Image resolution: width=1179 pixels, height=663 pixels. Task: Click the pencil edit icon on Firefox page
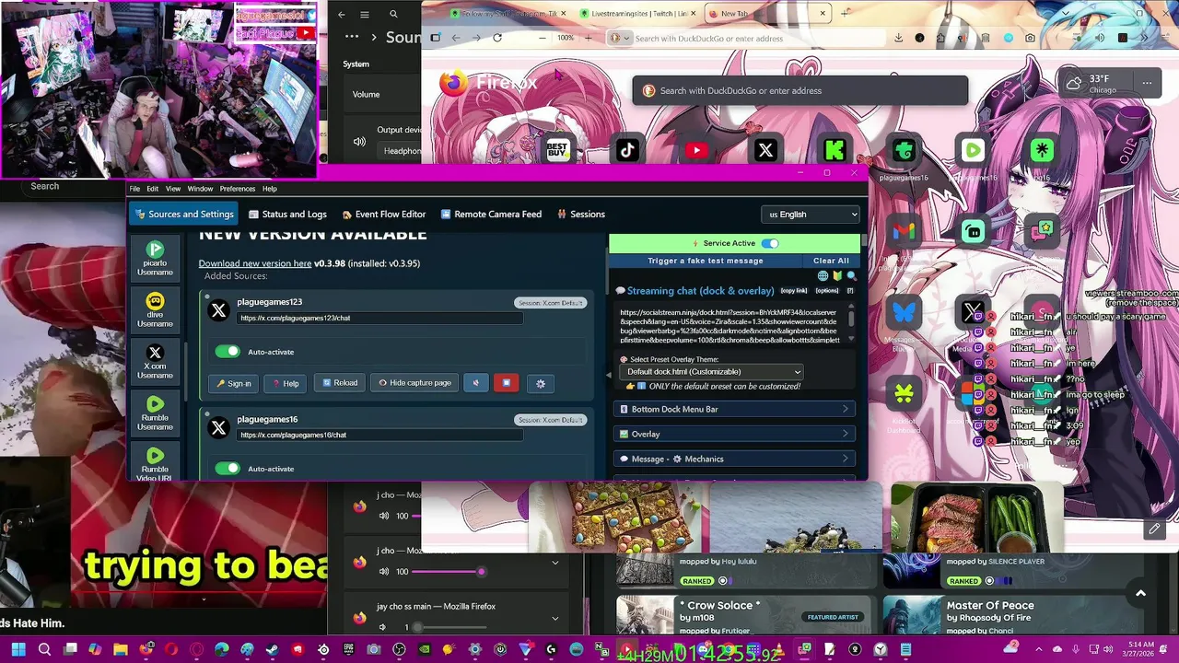point(1154,529)
